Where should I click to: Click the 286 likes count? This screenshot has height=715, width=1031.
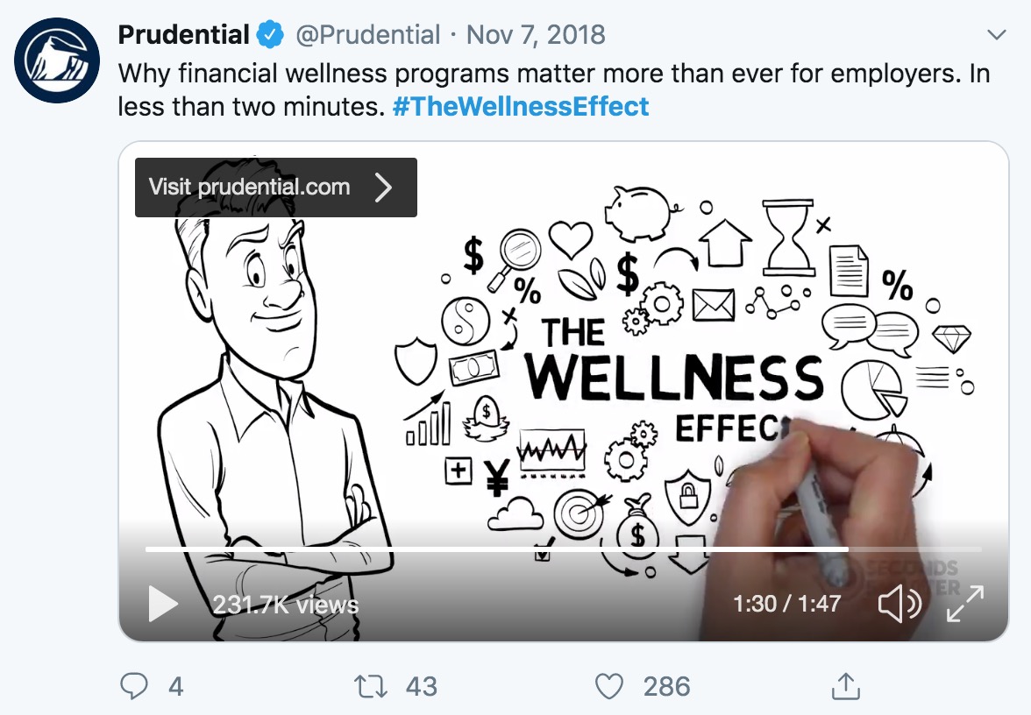pos(666,686)
